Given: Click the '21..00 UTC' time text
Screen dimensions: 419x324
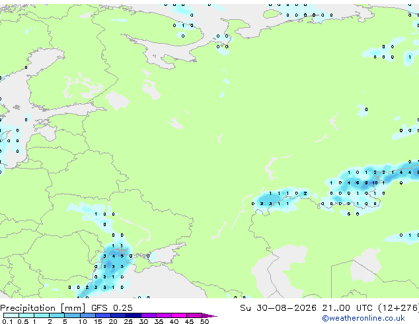Looking at the screenshot, I should pos(347,308).
